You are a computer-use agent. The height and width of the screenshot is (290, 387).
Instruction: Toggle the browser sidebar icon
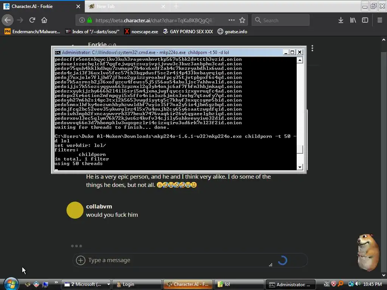(365, 20)
